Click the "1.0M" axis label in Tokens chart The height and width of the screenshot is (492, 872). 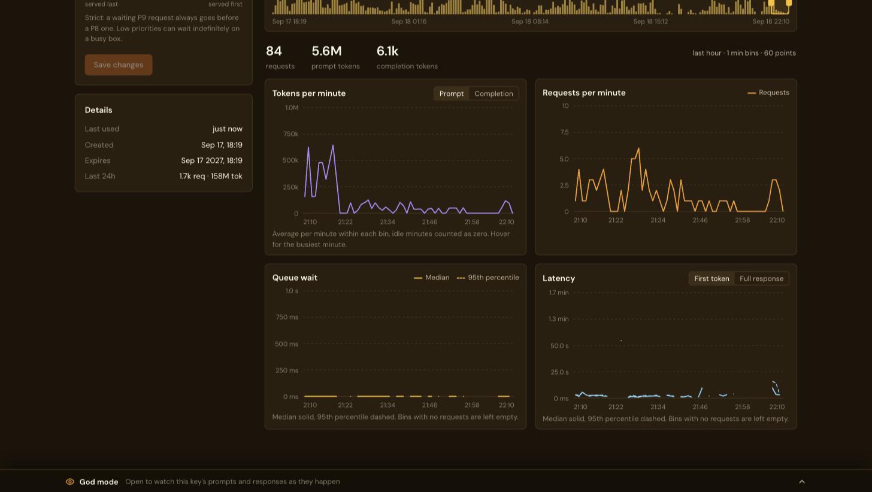pyautogui.click(x=292, y=108)
